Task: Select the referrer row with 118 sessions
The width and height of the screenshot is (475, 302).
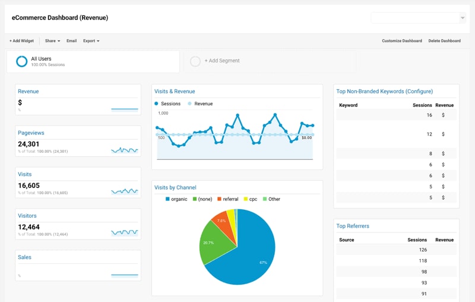Action: 396,261
